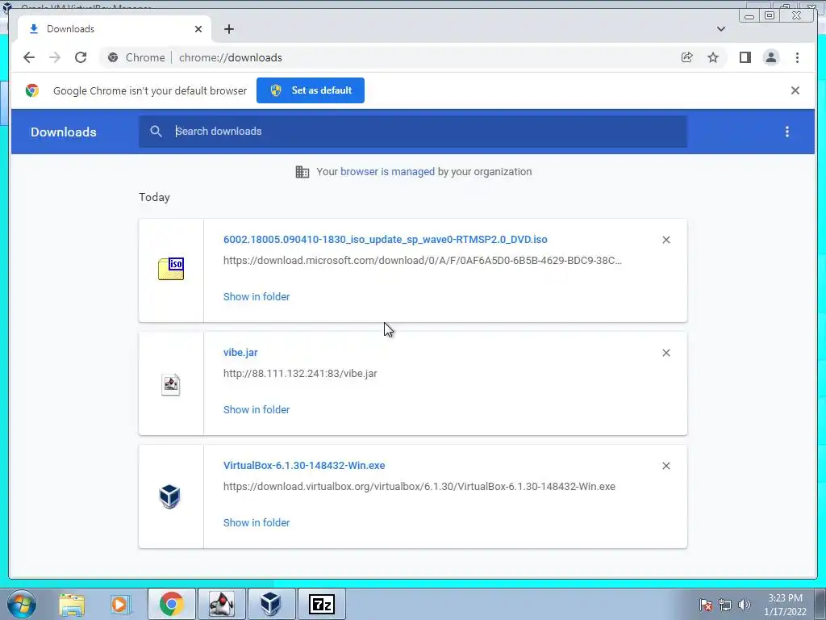
Task: Open the vibe.jar file link
Action: click(x=240, y=353)
